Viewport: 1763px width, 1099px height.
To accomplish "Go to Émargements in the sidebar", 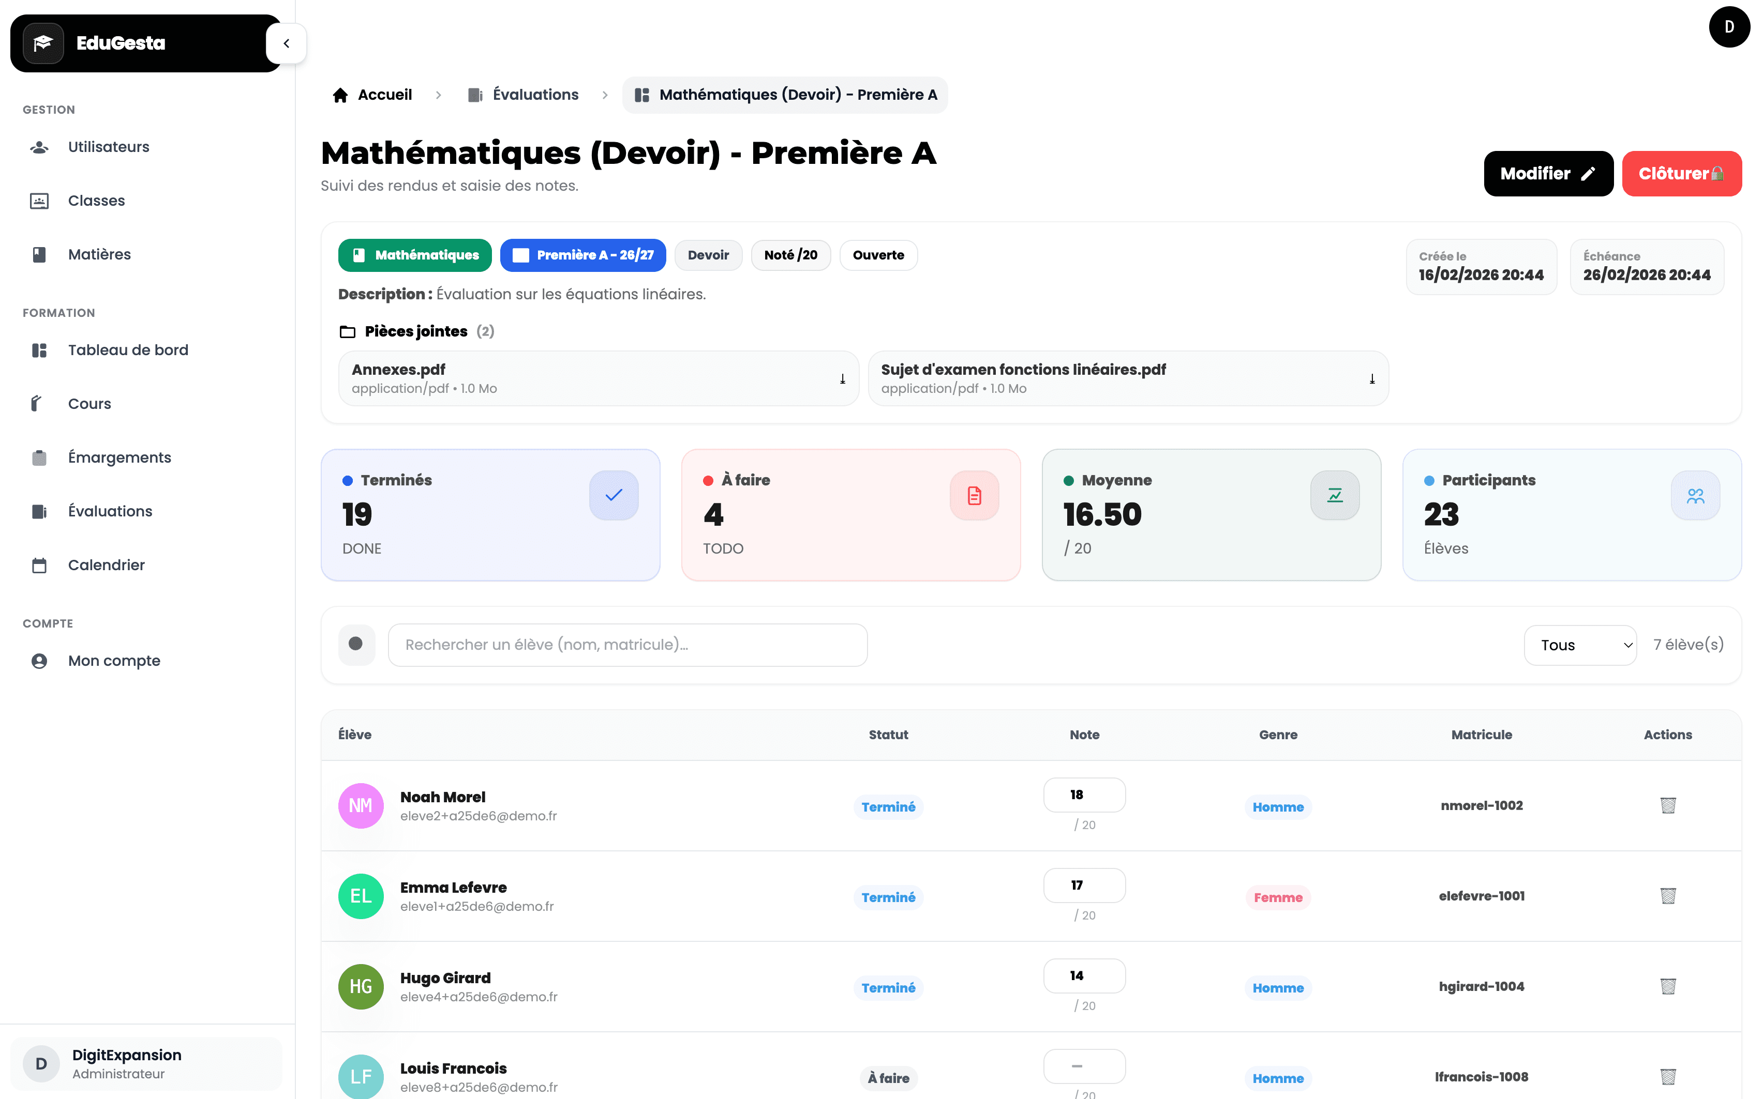I will coord(119,457).
